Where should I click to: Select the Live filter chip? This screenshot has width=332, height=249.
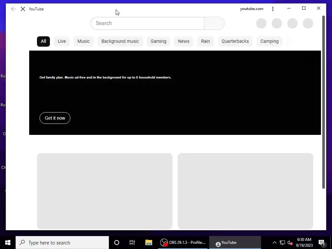[62, 41]
